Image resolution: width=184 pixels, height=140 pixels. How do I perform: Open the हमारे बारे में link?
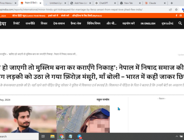click(53, 16)
